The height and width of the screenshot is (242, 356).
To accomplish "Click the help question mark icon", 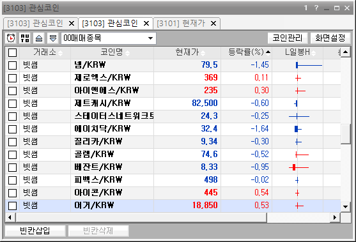I will click(x=316, y=8).
